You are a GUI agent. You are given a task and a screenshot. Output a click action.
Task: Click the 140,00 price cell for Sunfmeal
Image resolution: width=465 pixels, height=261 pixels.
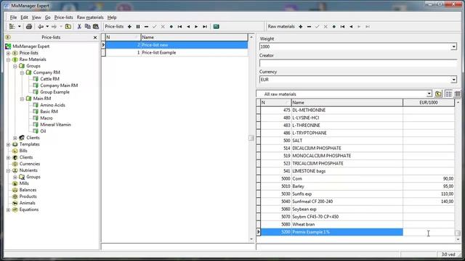point(429,202)
